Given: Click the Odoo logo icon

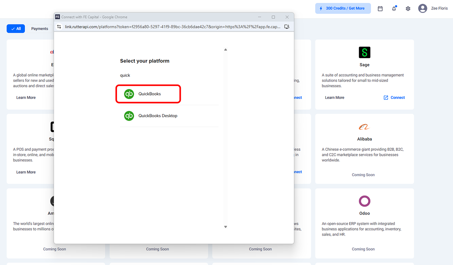Looking at the screenshot, I should point(365,201).
